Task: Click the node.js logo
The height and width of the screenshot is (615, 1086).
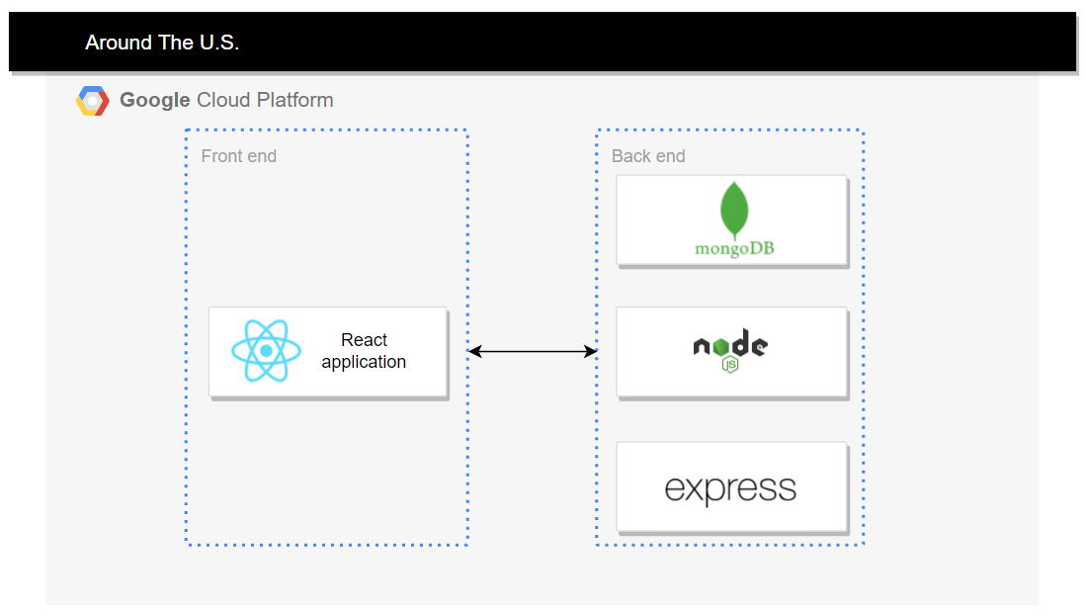Action: 730,350
